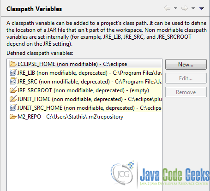Select the M2_REPO repository entry
Image resolution: width=210 pixels, height=191 pixels.
(x=66, y=117)
